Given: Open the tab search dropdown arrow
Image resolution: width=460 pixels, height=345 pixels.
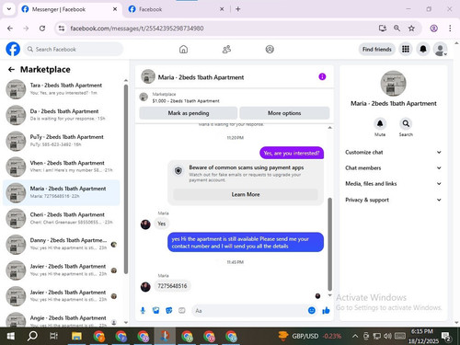Looking at the screenshot, I should [x=9, y=9].
